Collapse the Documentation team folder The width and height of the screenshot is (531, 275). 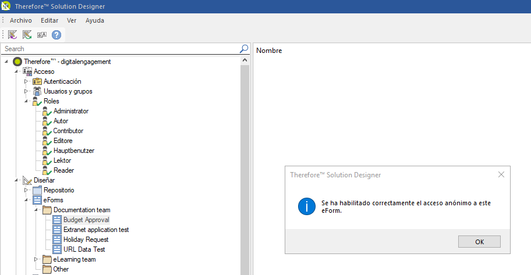(36, 210)
